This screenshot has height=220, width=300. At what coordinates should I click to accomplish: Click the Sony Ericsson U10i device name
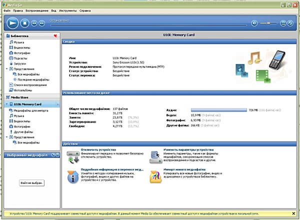click(x=128, y=62)
